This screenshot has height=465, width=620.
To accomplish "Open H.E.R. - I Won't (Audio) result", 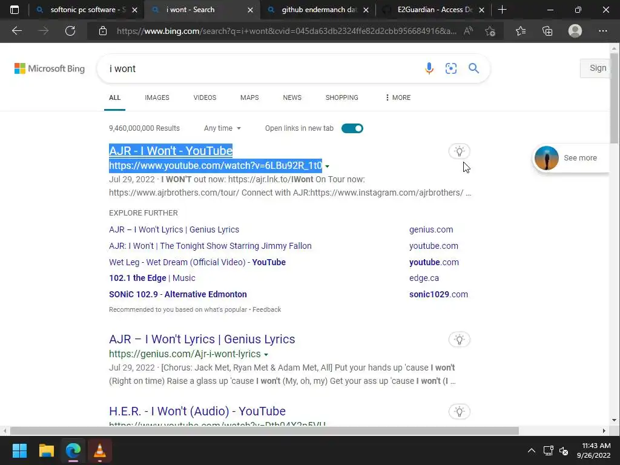I will pos(197,411).
